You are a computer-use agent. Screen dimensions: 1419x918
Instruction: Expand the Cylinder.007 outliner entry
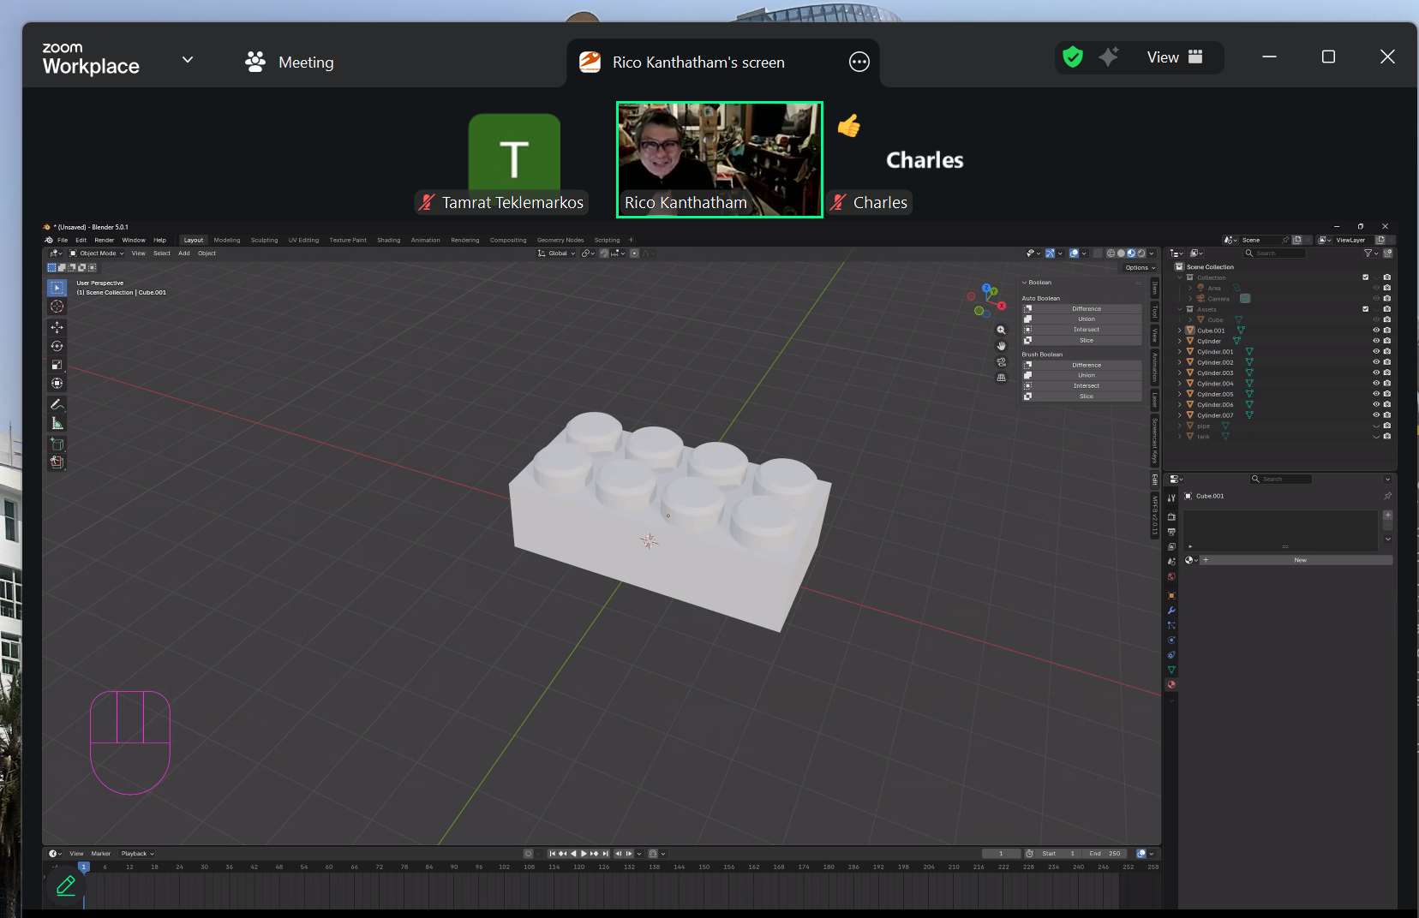pyautogui.click(x=1180, y=414)
